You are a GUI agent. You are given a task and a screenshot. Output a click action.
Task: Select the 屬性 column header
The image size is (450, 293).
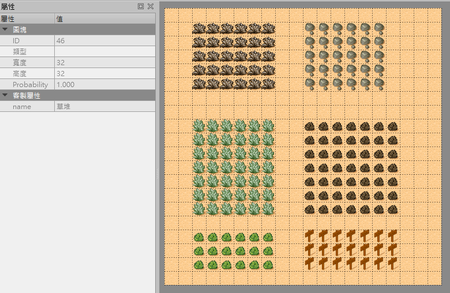click(x=27, y=18)
